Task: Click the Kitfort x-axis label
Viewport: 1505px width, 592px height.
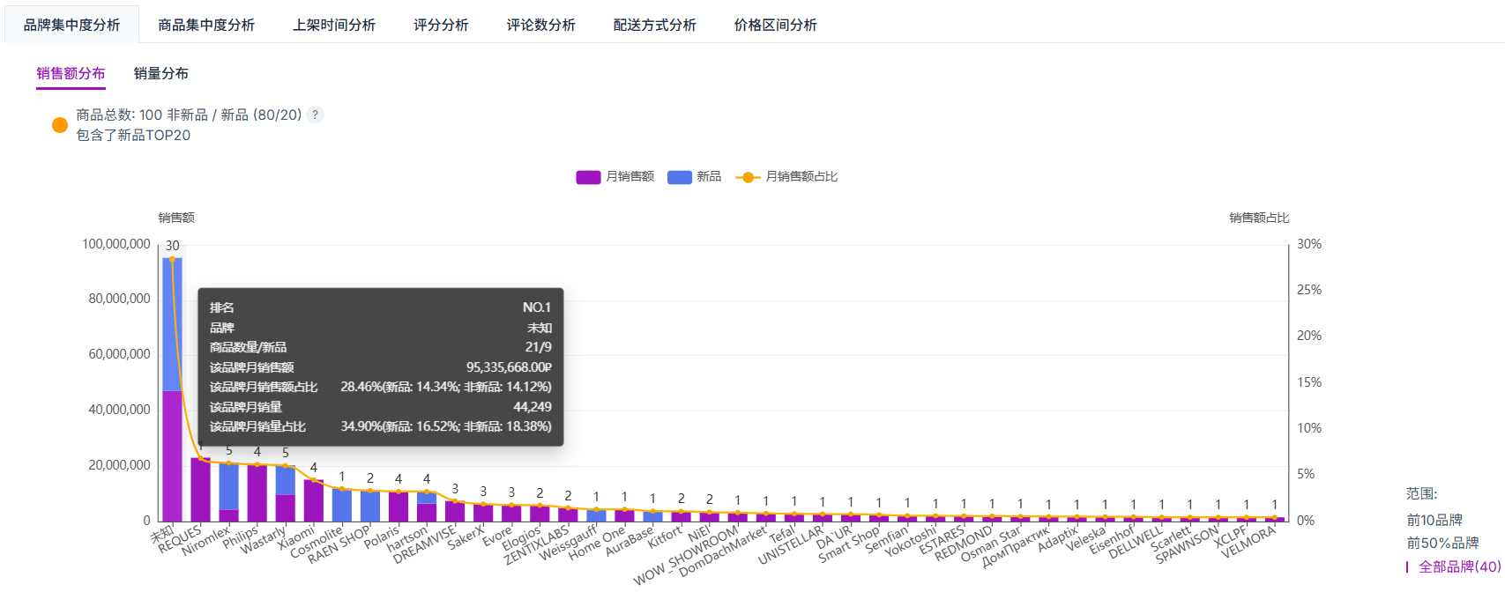Action: [x=667, y=536]
